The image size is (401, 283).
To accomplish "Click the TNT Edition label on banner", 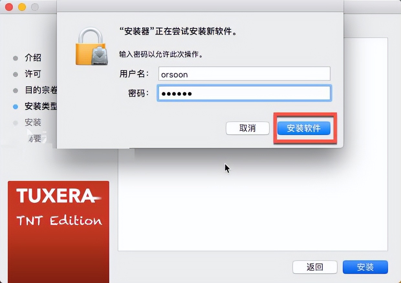I will (x=59, y=221).
